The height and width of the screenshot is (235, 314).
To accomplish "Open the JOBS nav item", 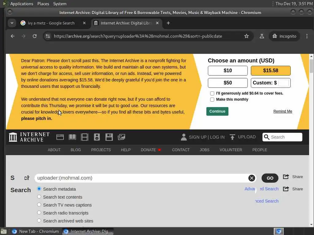I will [205, 150].
